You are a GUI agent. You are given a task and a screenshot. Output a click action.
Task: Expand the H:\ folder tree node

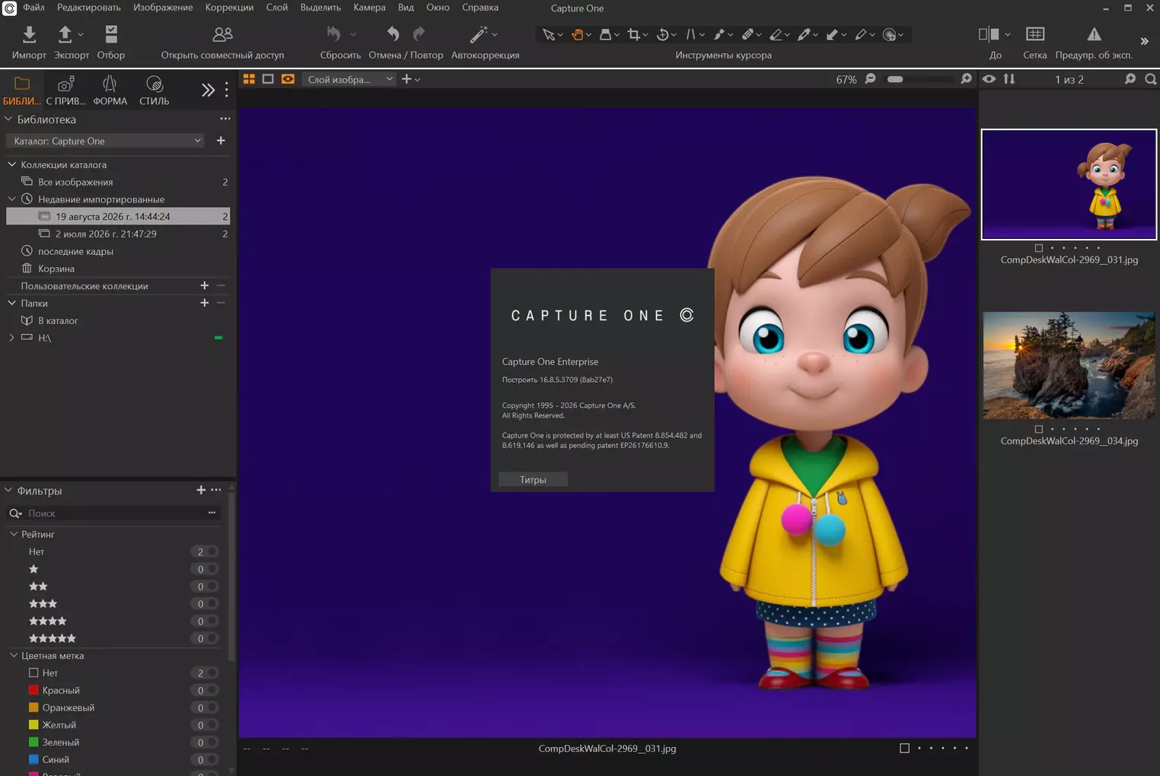click(11, 338)
